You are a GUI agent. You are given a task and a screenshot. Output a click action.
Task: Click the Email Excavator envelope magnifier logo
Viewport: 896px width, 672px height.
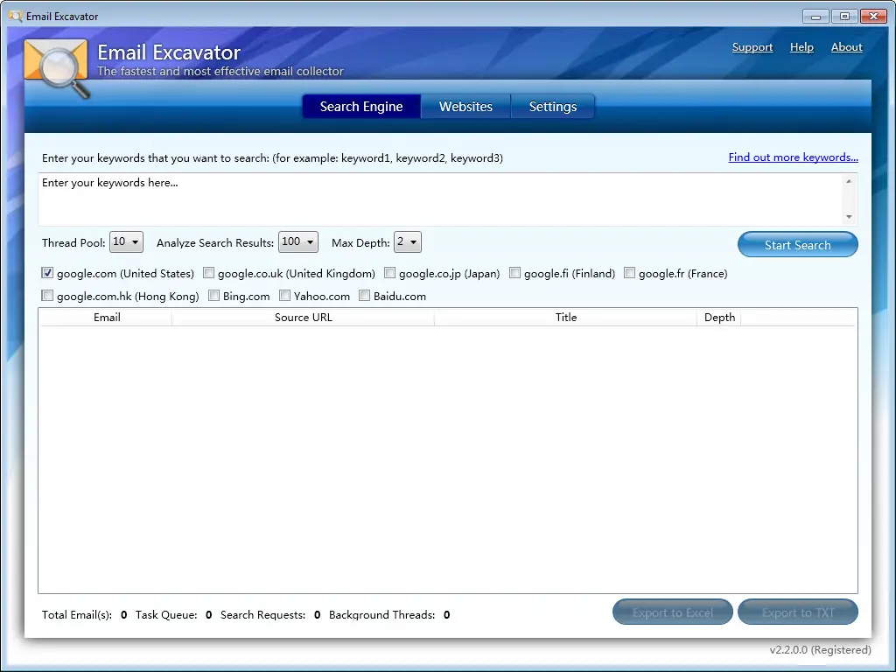(57, 68)
